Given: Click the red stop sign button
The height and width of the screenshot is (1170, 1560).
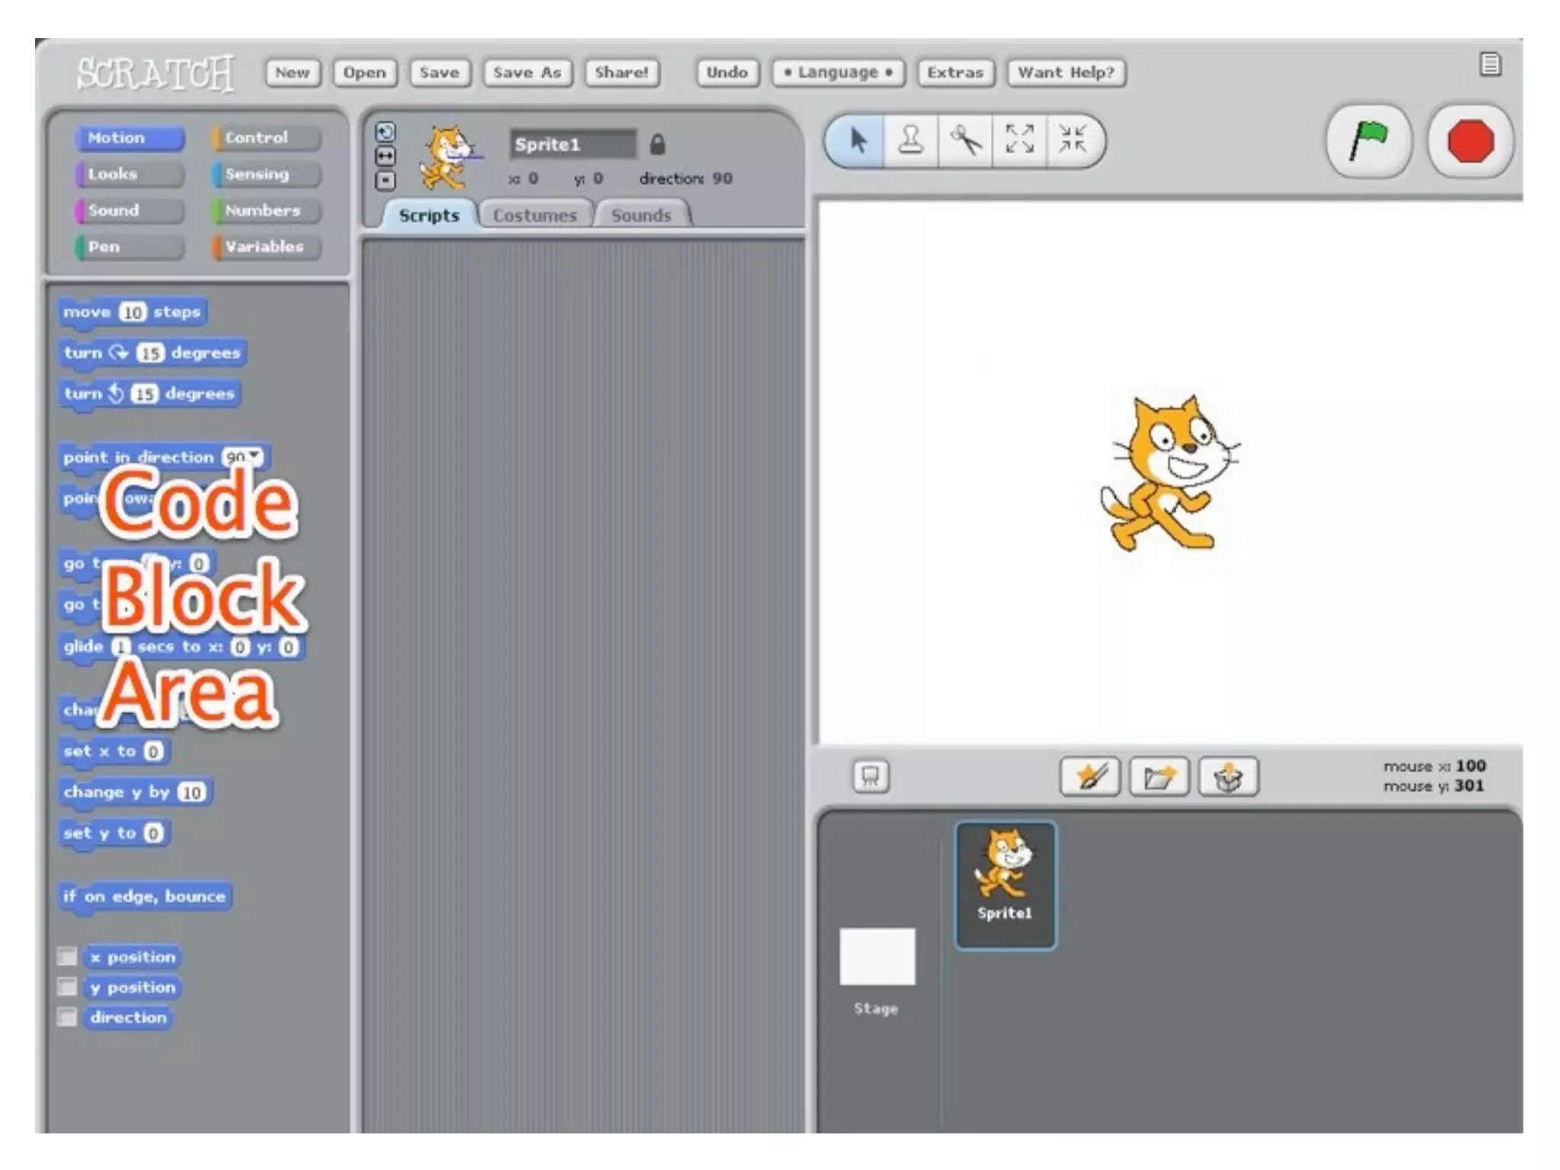Looking at the screenshot, I should click(x=1470, y=142).
